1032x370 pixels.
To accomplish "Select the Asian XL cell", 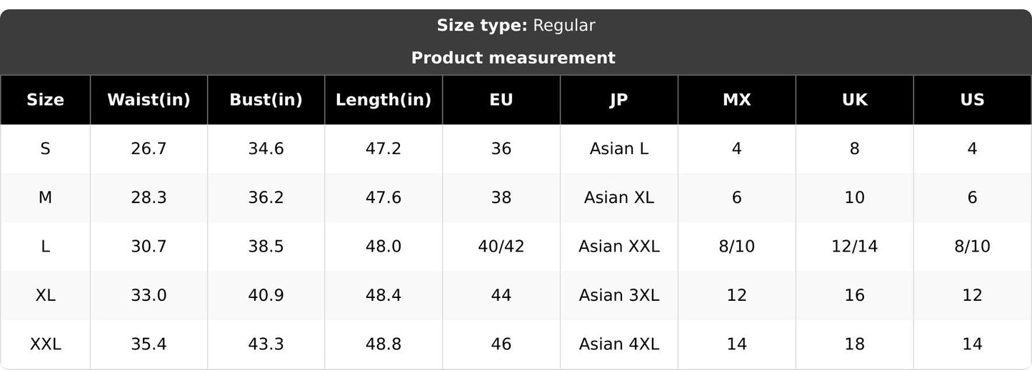I will pyautogui.click(x=619, y=197).
